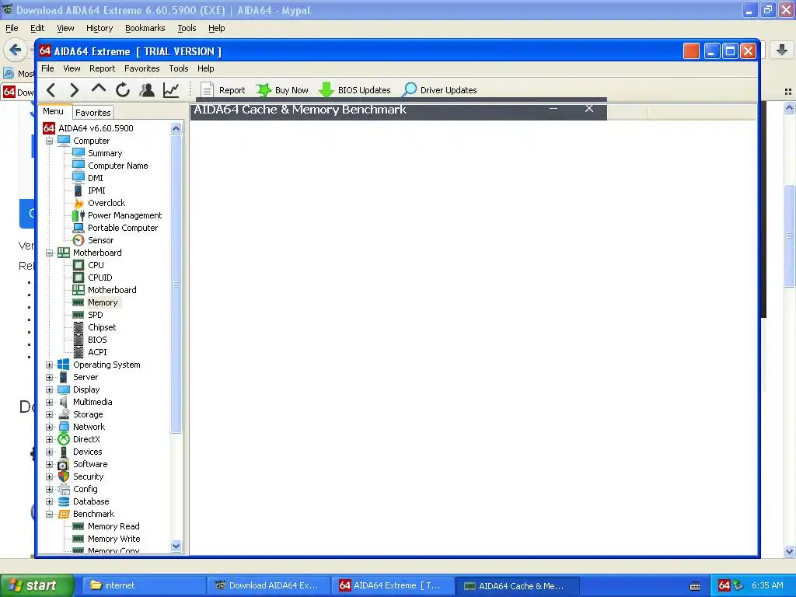Image resolution: width=796 pixels, height=597 pixels.
Task: Open the Mypal browser Bookmarks menu
Action: tap(145, 29)
